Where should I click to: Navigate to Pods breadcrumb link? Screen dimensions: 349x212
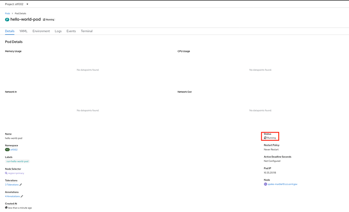tap(7, 14)
